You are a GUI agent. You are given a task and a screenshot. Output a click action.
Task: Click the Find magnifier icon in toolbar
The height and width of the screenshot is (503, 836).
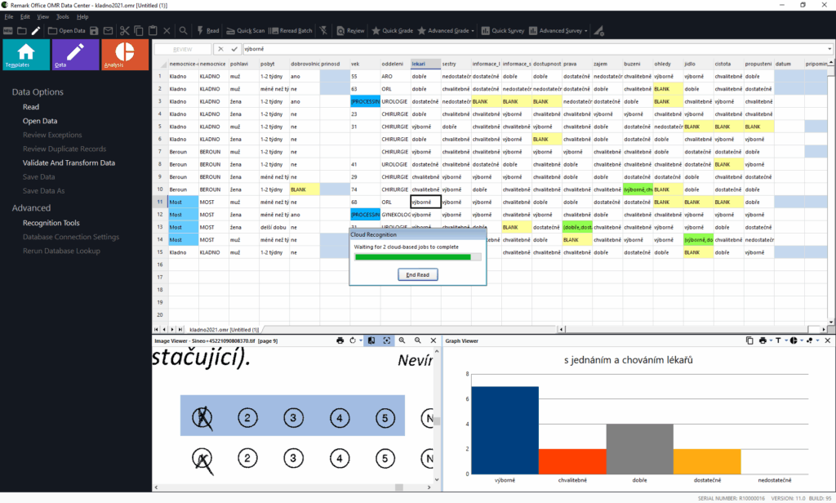(184, 31)
